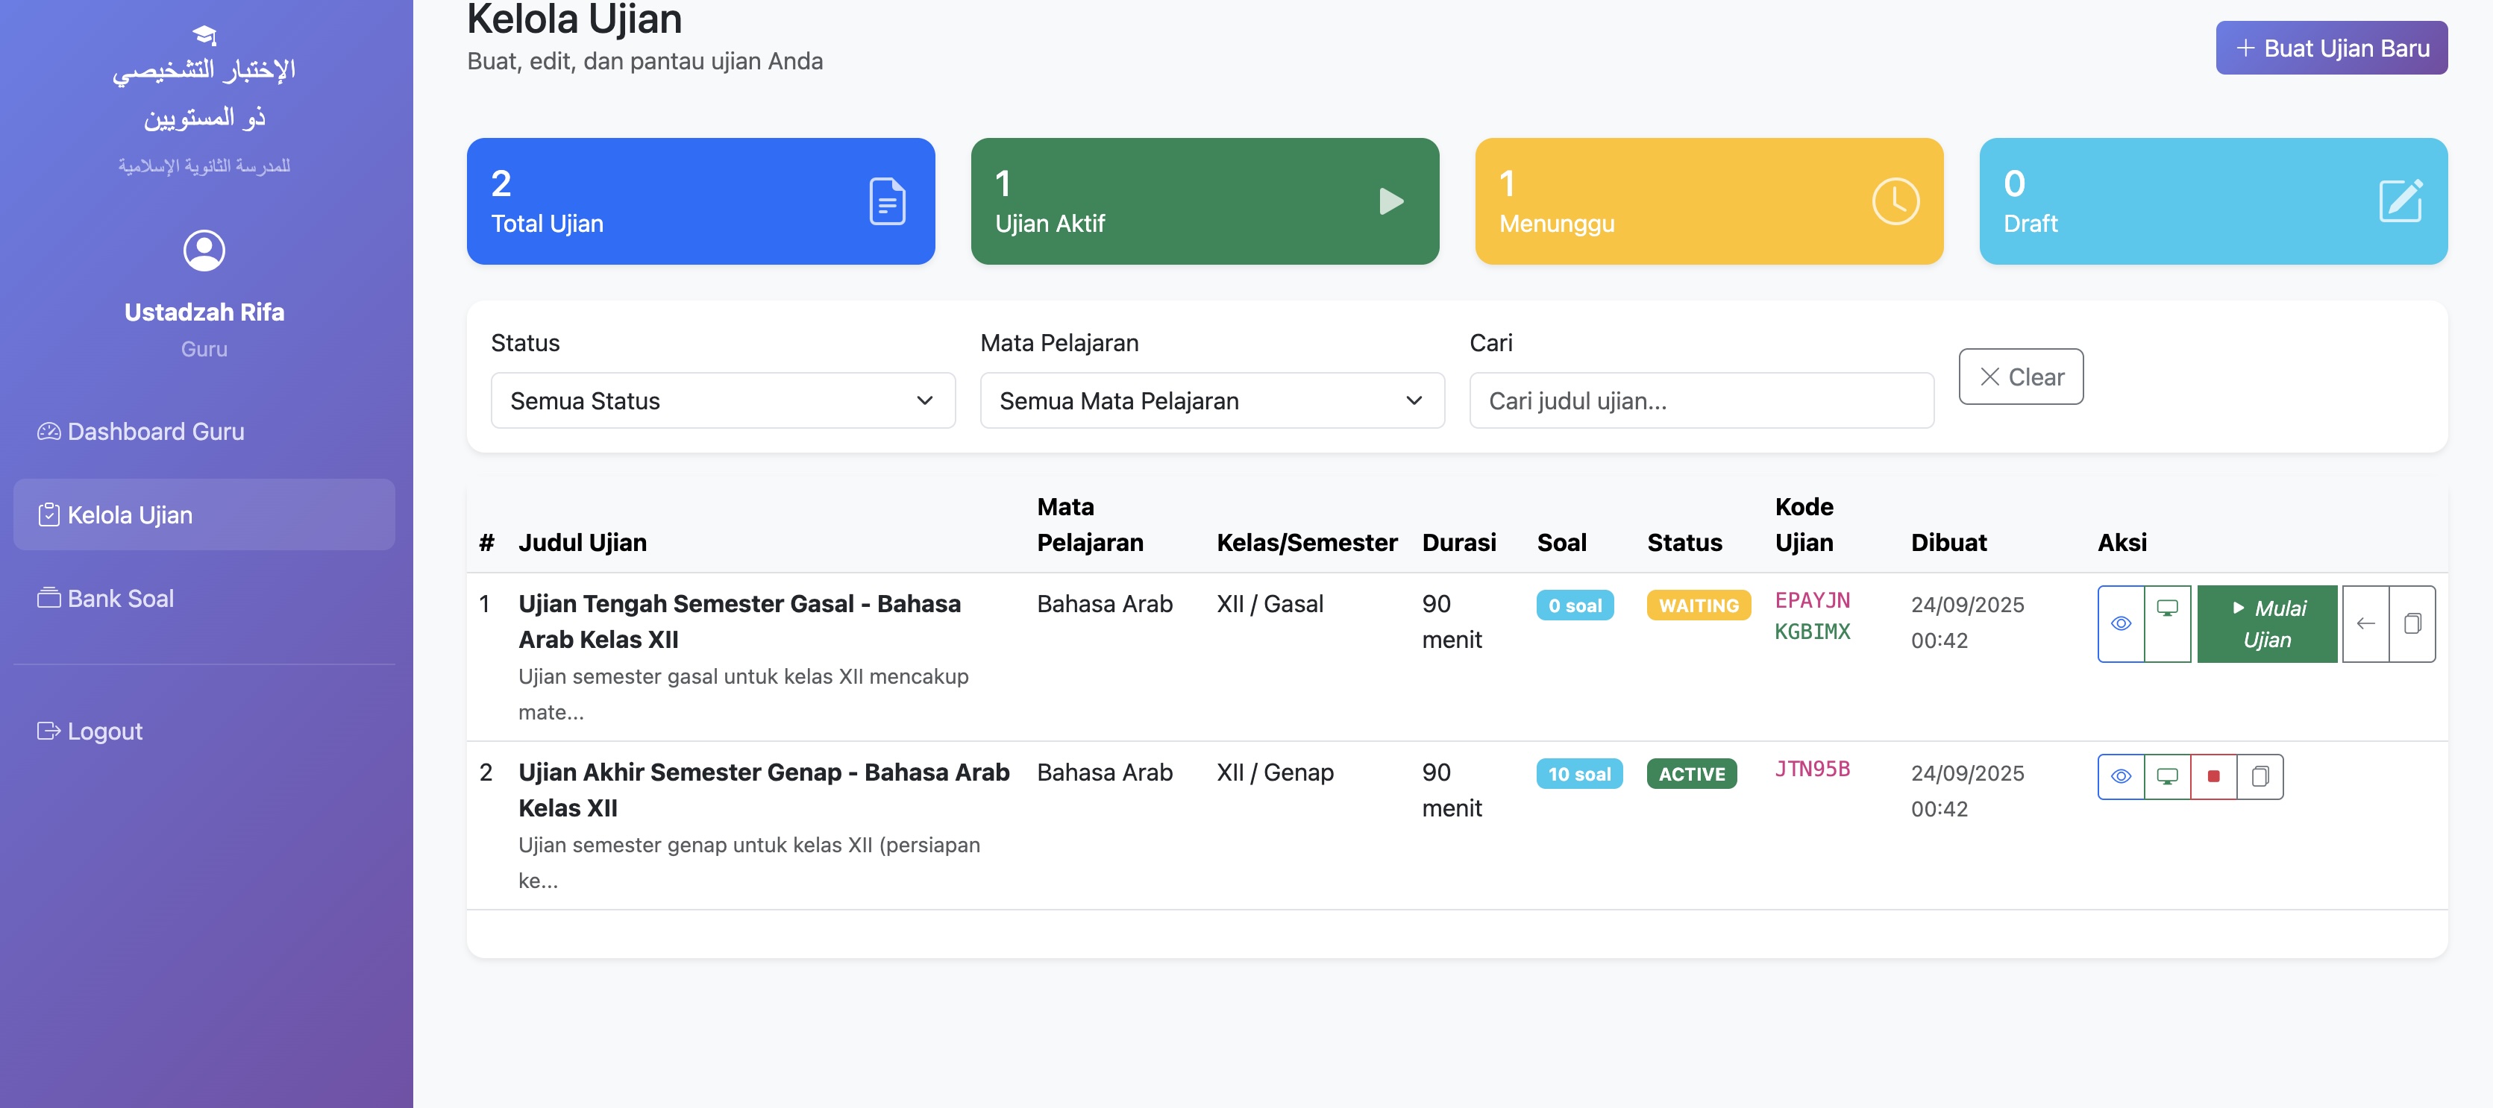Image resolution: width=2493 pixels, height=1108 pixels.
Task: Open the Semua Status dropdown
Action: point(722,400)
